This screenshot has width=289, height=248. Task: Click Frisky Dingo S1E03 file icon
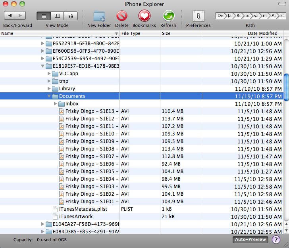click(62, 187)
